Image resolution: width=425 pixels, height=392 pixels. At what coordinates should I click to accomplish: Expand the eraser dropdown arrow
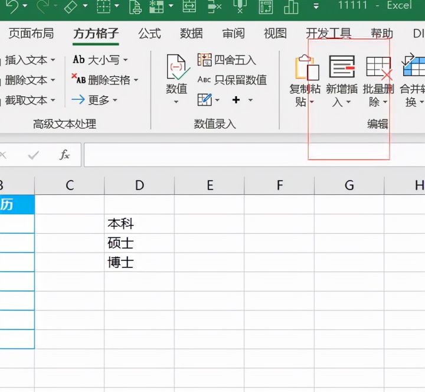coord(85,6)
